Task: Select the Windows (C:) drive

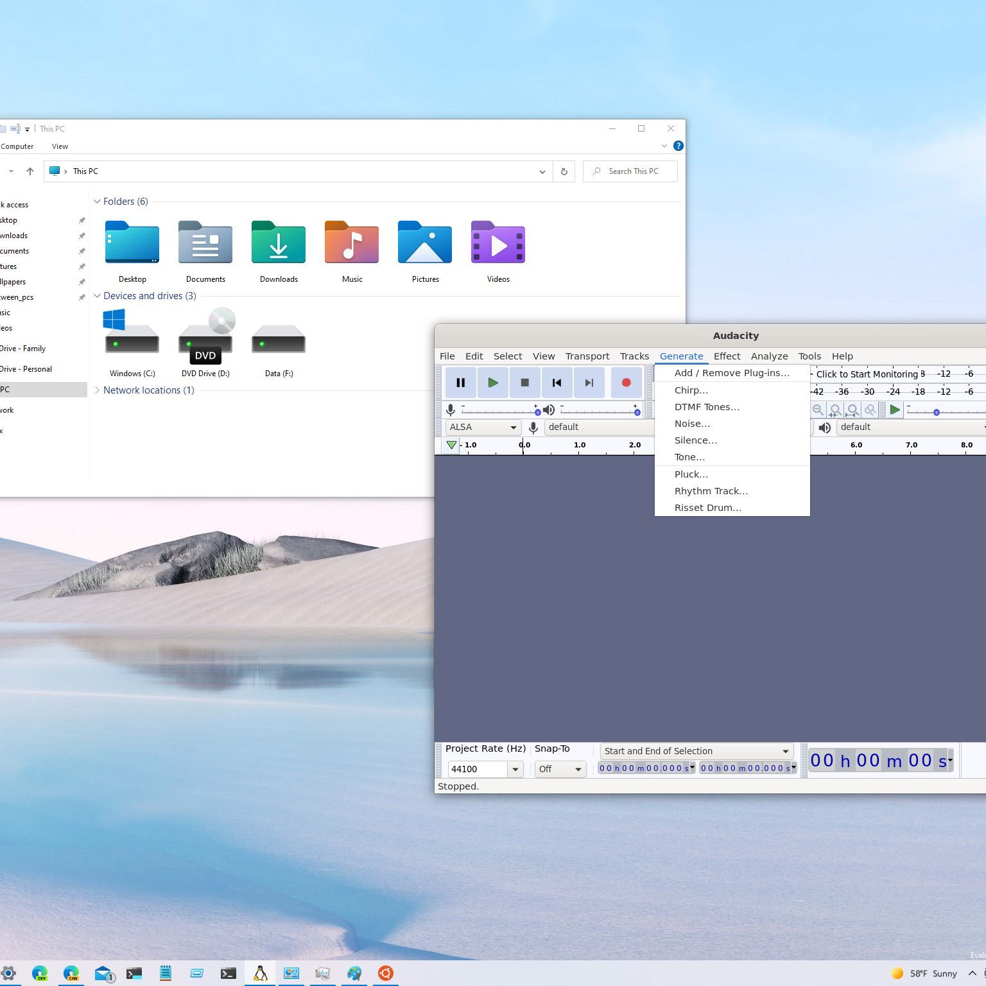Action: [x=132, y=343]
